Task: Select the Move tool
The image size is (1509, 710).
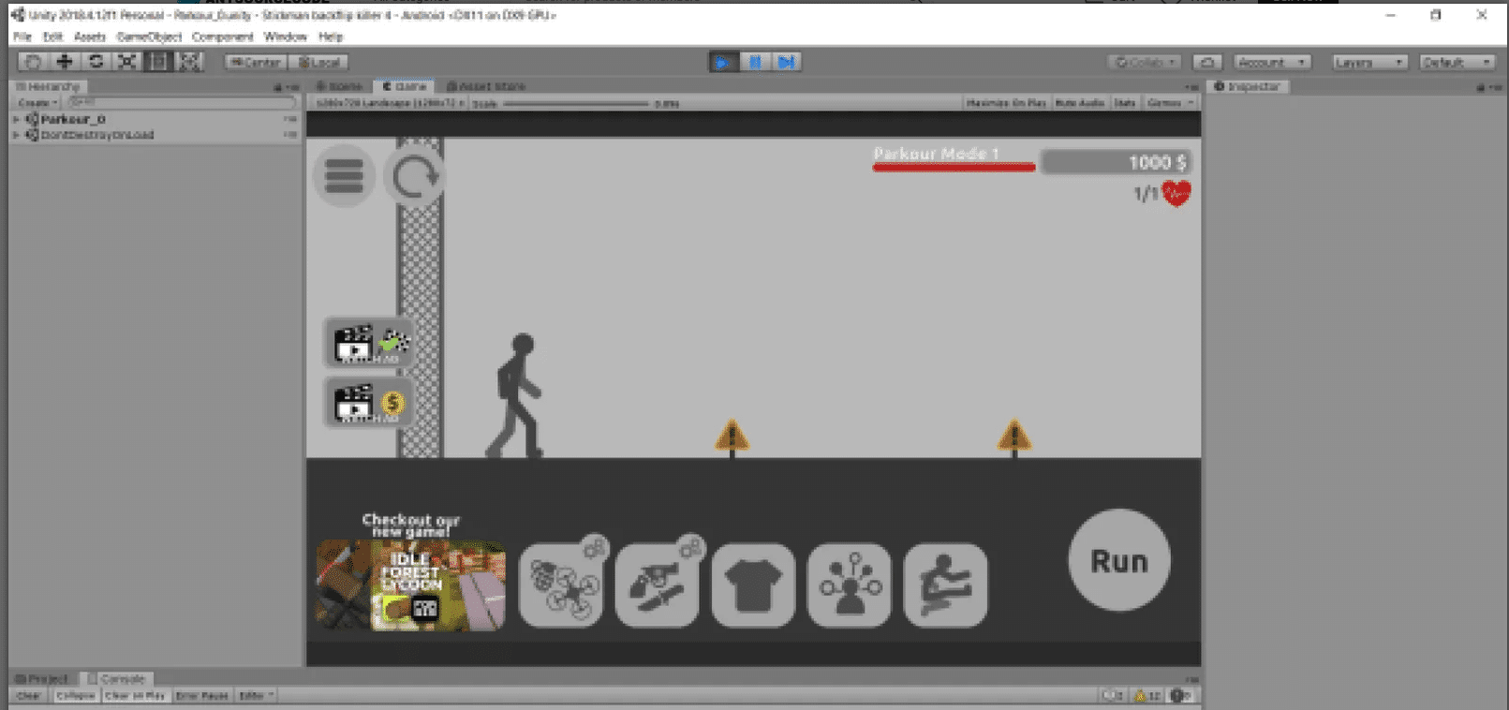Action: (65, 62)
